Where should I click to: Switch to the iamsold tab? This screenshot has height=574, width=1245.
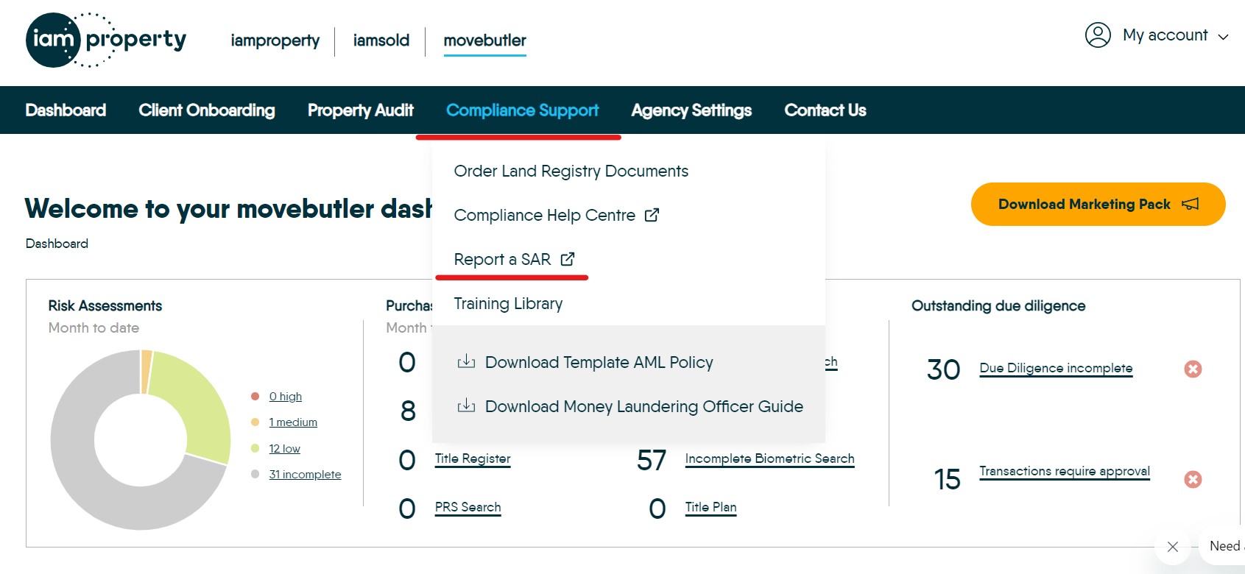pos(381,40)
